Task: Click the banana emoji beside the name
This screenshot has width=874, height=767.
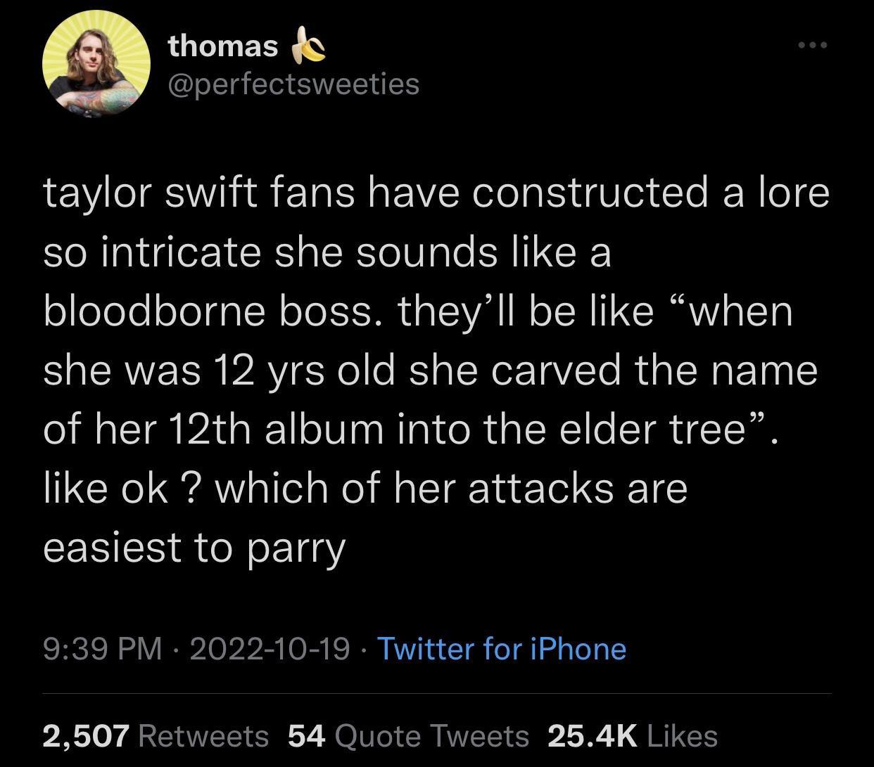Action: pos(308,44)
